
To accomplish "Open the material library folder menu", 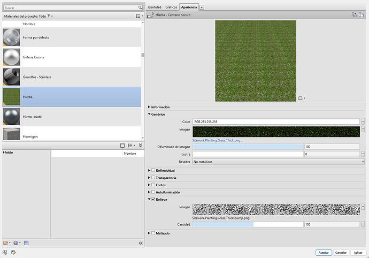I will click(x=6, y=243).
